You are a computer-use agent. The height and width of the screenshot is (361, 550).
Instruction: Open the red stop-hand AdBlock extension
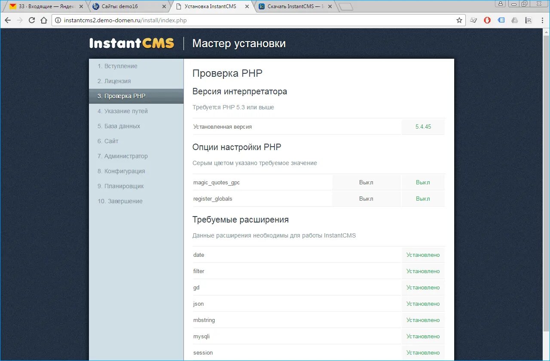tap(487, 20)
